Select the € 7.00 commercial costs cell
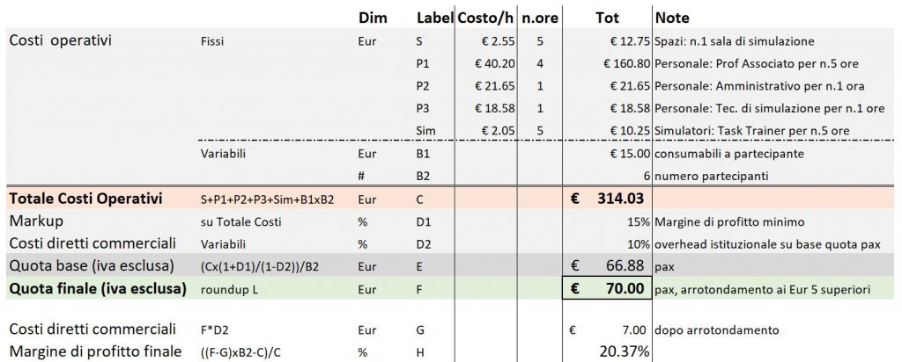 (x=606, y=329)
